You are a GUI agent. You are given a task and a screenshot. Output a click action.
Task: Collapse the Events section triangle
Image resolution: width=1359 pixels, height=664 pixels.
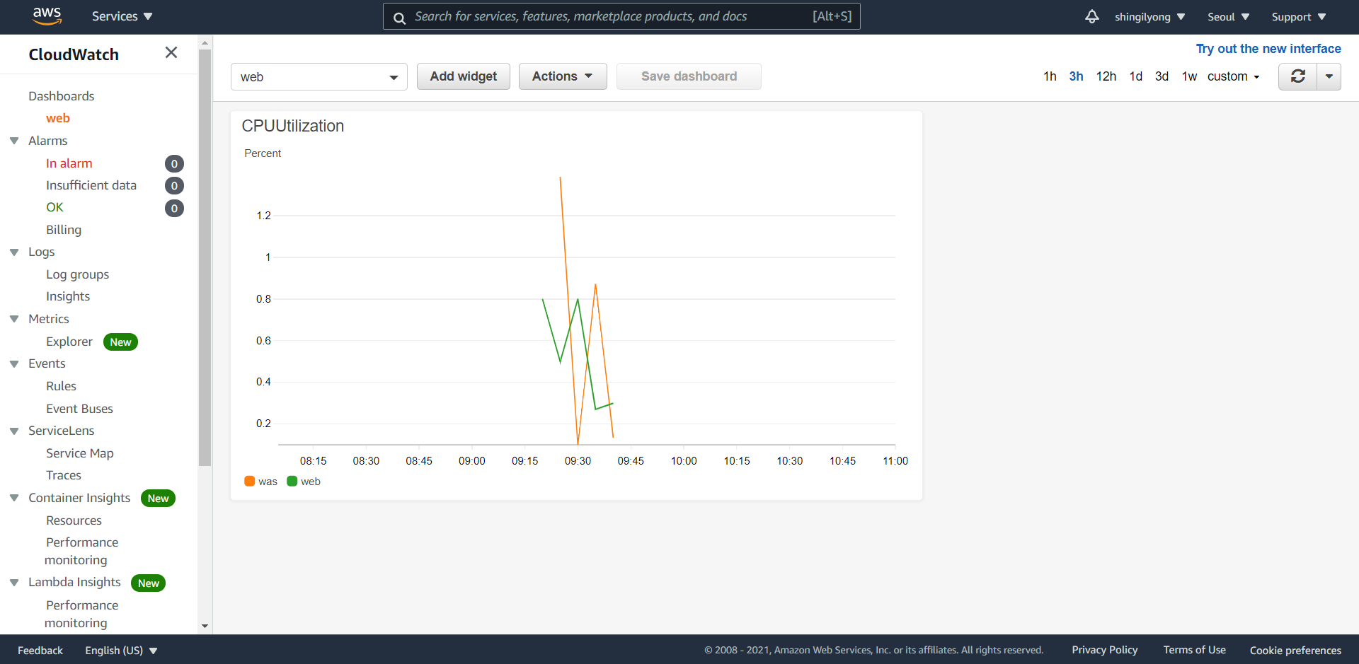tap(14, 363)
